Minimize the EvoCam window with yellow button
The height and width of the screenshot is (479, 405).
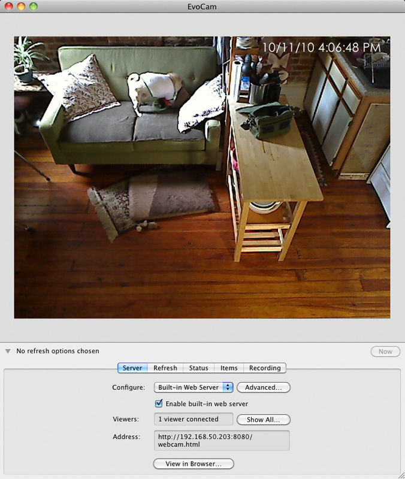click(21, 6)
